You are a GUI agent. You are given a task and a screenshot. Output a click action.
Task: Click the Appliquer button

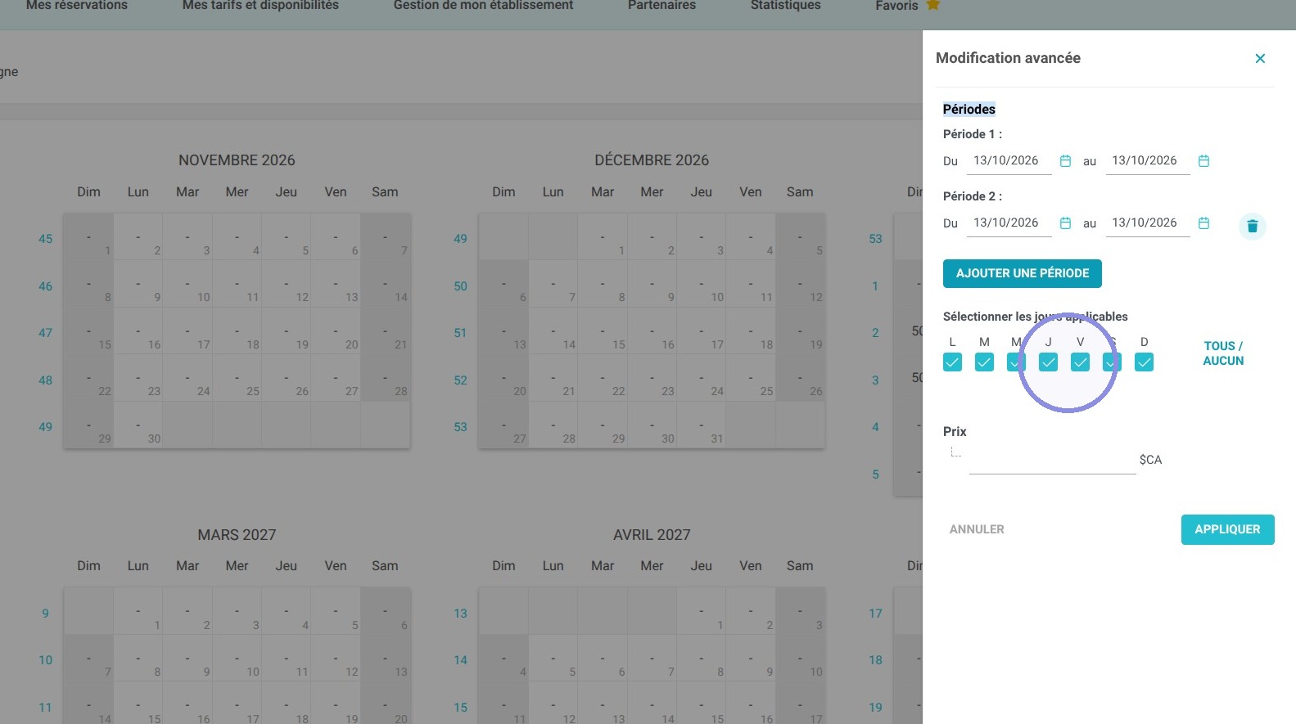[x=1227, y=529]
